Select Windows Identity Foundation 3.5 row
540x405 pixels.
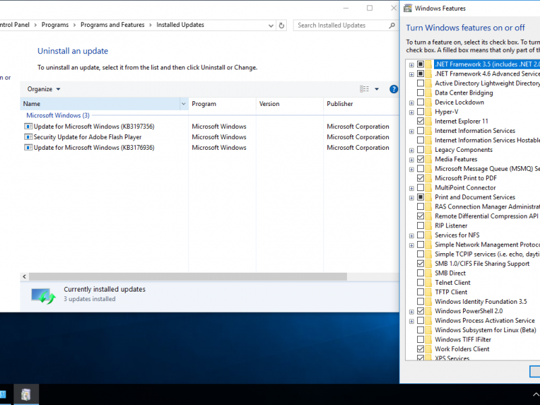coord(481,302)
